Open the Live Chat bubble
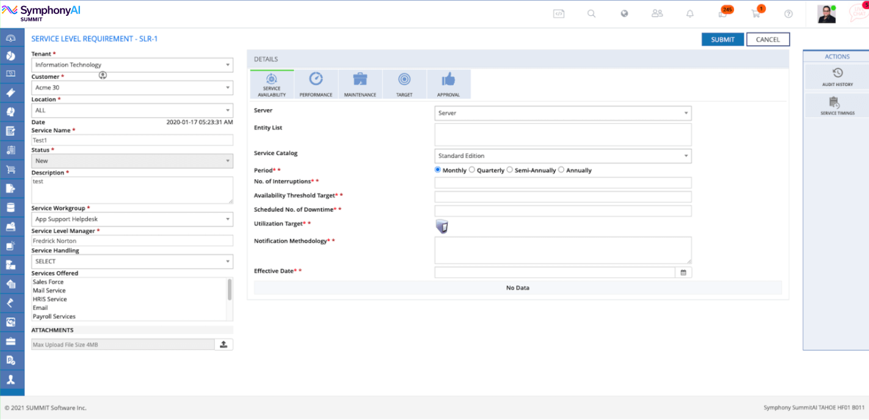869x420 pixels. coord(858,13)
